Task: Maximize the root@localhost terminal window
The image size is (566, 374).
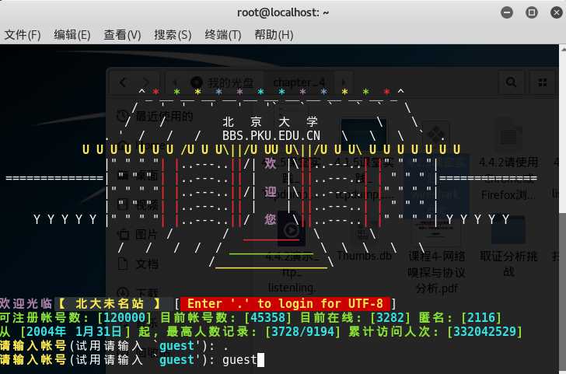Action: click(x=531, y=12)
